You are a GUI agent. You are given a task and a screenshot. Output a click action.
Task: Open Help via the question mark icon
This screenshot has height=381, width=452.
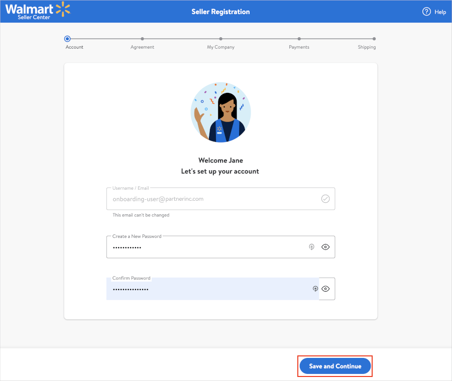[x=426, y=12]
